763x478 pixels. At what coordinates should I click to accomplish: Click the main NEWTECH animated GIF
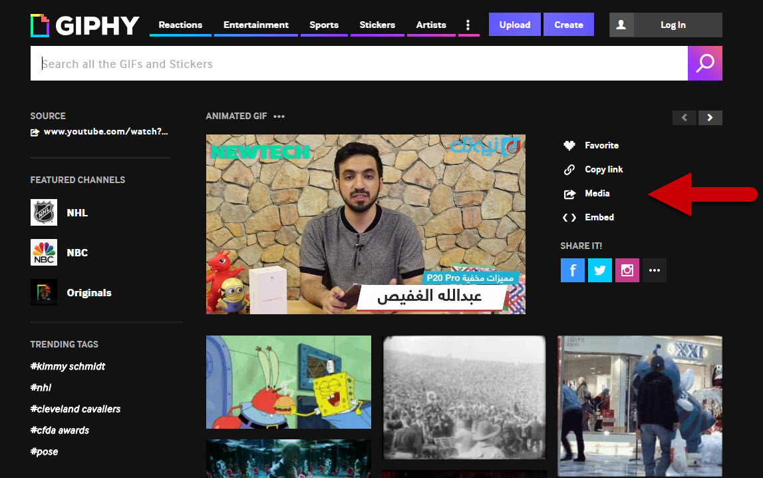click(365, 224)
